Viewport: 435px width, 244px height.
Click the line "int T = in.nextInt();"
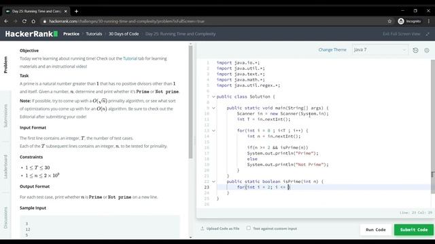[264, 119]
